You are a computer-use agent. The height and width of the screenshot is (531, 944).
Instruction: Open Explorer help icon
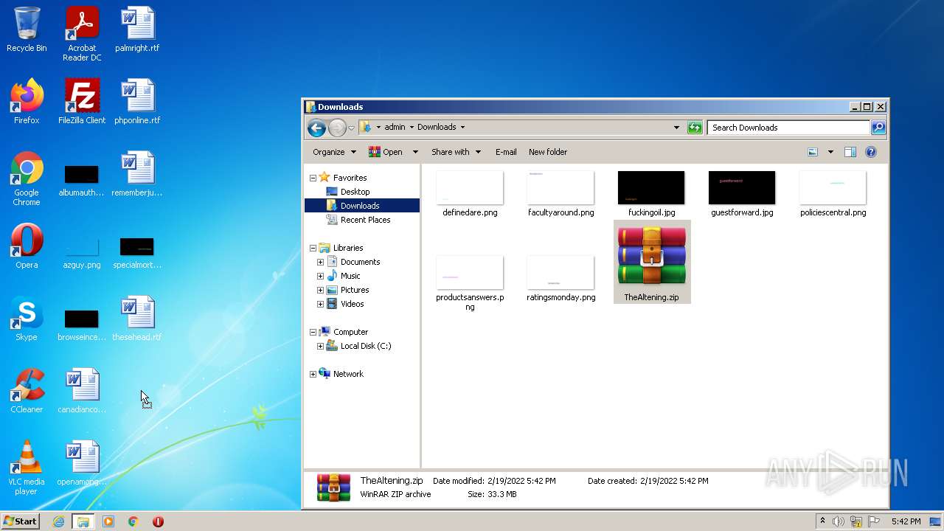pos(871,152)
